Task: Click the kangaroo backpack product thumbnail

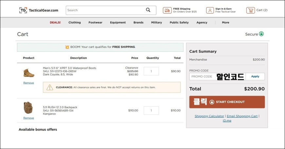Action: tap(28, 108)
